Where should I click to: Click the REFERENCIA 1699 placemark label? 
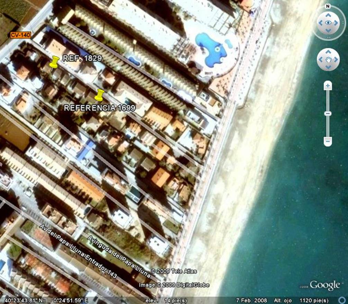(100, 108)
